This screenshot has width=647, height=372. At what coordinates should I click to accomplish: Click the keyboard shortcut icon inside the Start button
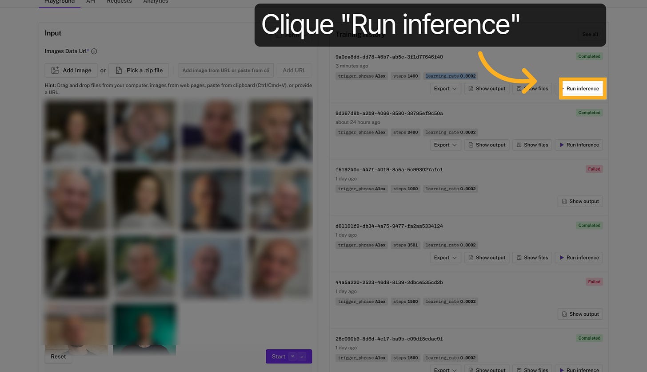pyautogui.click(x=292, y=356)
